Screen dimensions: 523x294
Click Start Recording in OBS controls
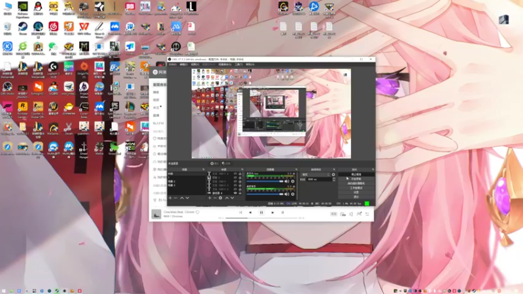[356, 178]
